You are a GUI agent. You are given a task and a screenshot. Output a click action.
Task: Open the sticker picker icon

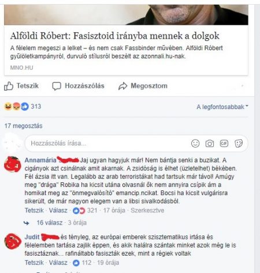(x=239, y=144)
